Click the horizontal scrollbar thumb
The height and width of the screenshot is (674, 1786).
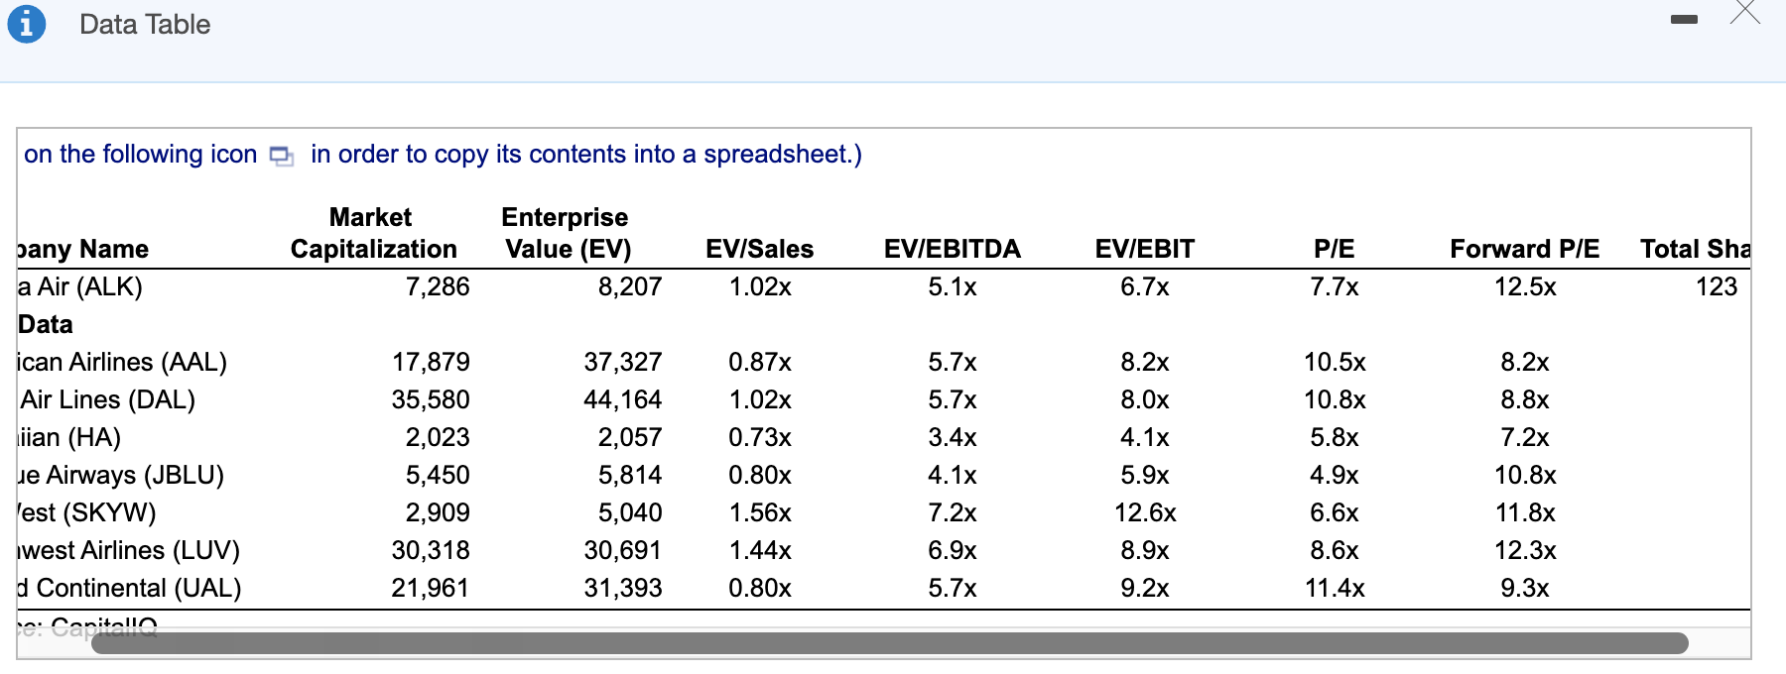[889, 643]
